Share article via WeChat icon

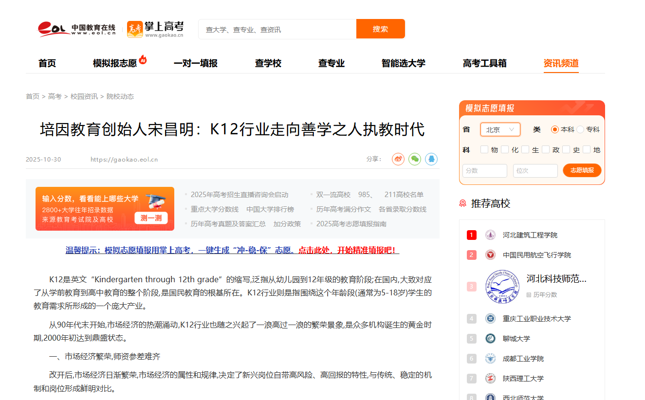(415, 159)
